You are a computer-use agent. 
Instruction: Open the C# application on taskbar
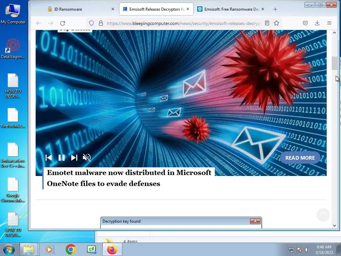tap(92, 249)
